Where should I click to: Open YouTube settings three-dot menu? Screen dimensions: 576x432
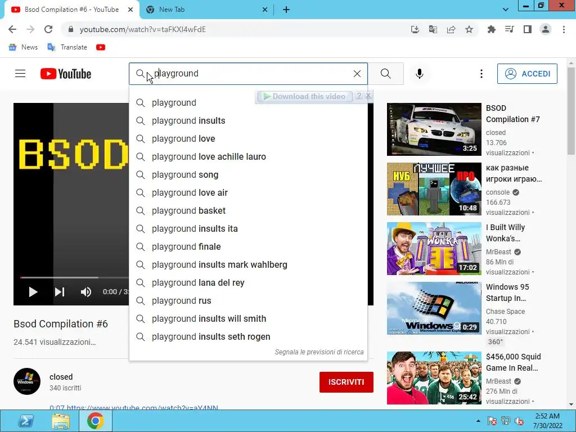481,74
